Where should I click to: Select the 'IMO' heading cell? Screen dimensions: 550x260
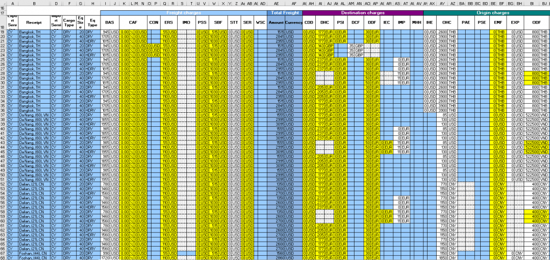[186, 23]
